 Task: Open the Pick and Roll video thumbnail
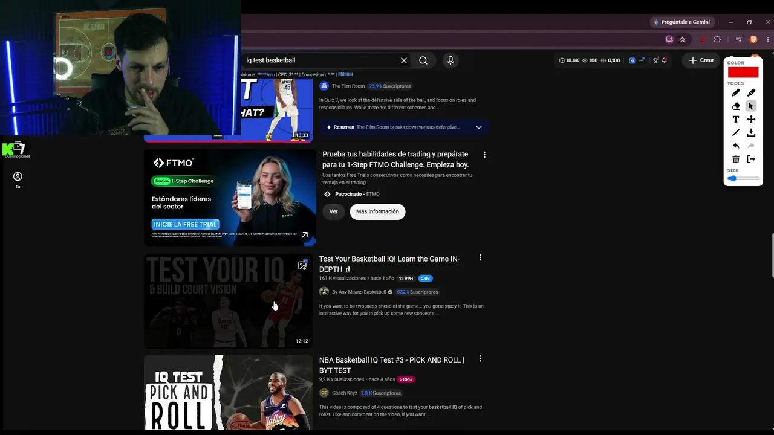point(228,392)
